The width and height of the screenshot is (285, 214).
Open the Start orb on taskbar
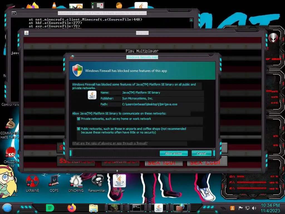click(x=7, y=208)
